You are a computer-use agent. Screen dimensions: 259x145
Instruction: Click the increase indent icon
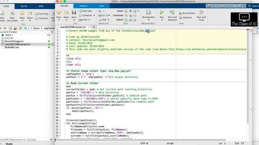pos(135,20)
